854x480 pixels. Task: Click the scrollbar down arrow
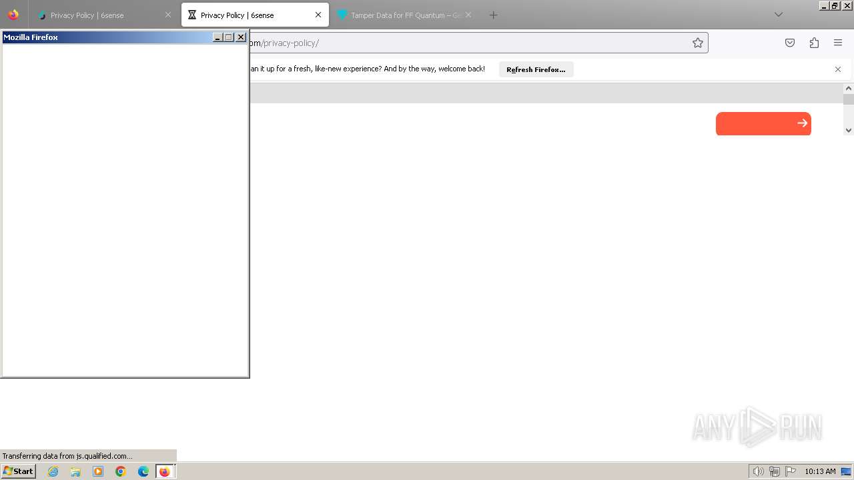tap(849, 130)
